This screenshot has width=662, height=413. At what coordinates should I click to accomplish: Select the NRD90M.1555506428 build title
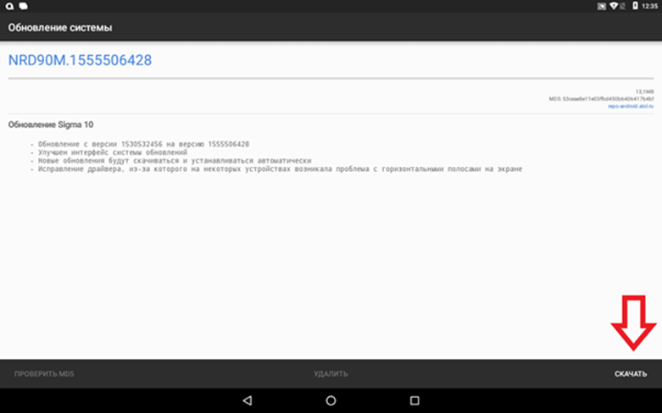pos(80,60)
